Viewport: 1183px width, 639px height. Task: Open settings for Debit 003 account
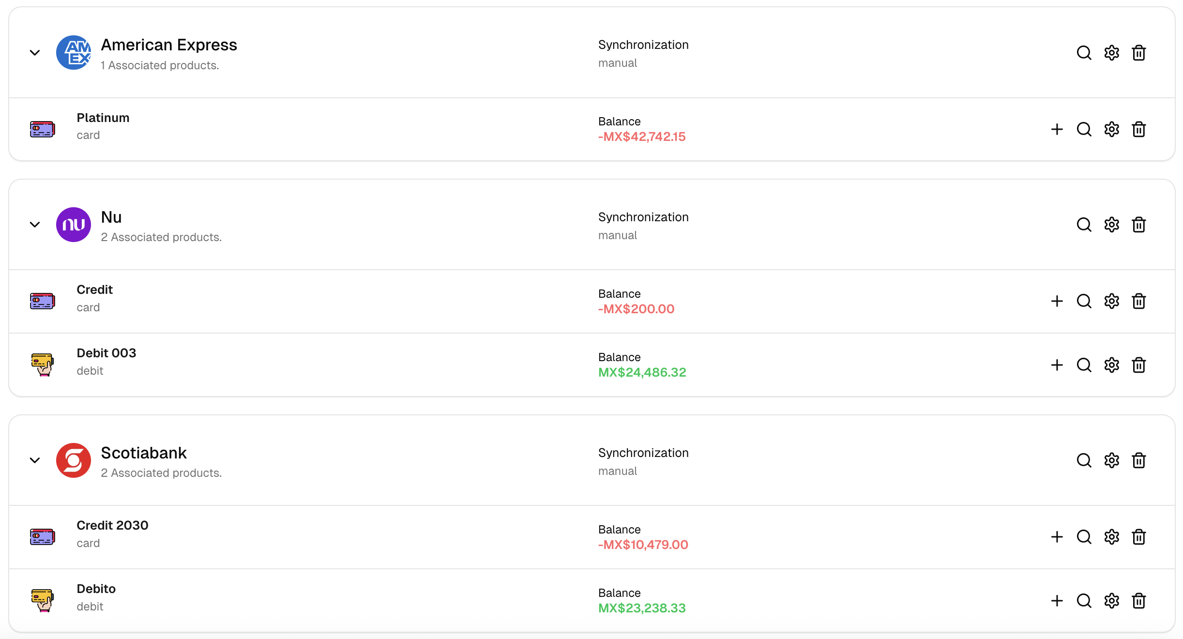pos(1111,365)
